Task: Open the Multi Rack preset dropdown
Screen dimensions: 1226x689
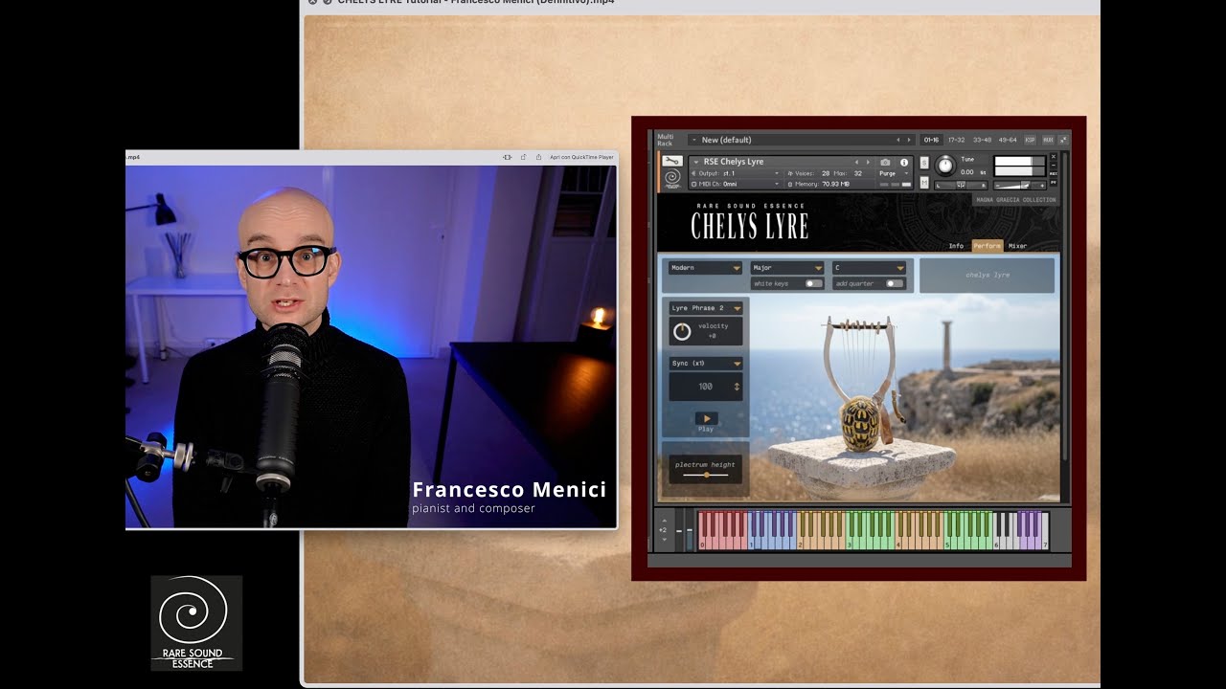Action: coord(694,140)
